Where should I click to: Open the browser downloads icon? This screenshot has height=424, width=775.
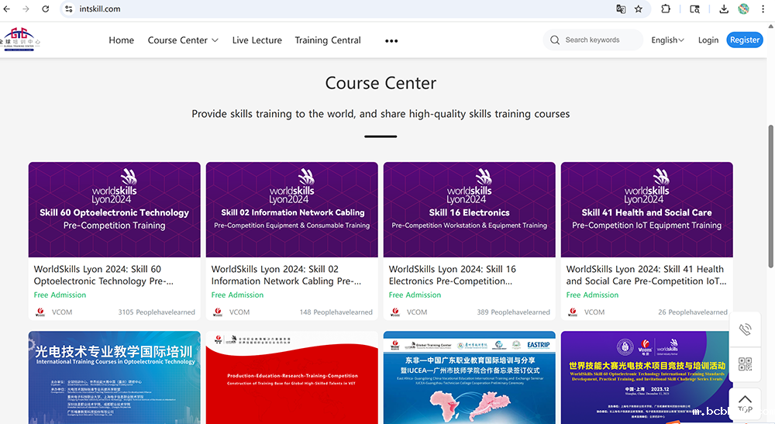click(x=724, y=9)
